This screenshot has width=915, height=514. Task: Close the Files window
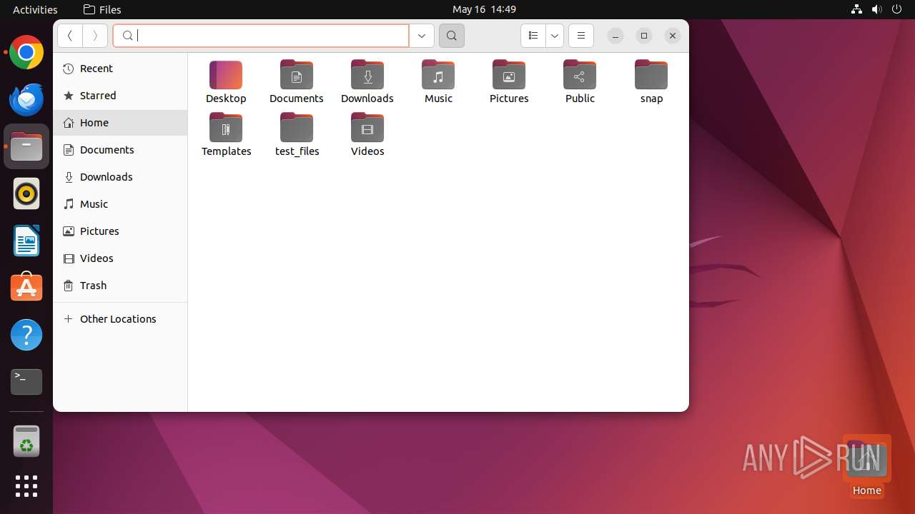(673, 36)
